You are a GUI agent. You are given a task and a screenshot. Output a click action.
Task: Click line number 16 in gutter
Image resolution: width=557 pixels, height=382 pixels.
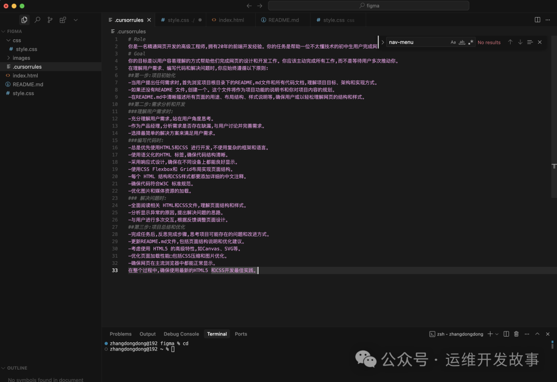(x=114, y=148)
